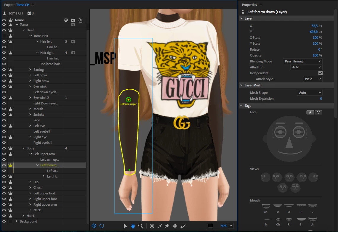
Task: Click the draggable hand column header icon
Action: pyautogui.click(x=80, y=20)
